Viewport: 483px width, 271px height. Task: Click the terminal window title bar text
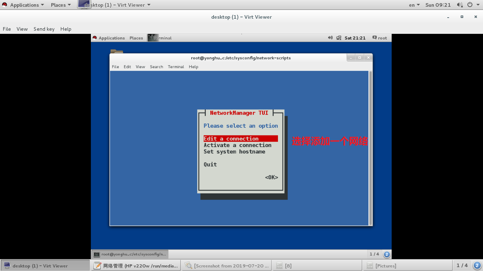tap(241, 58)
